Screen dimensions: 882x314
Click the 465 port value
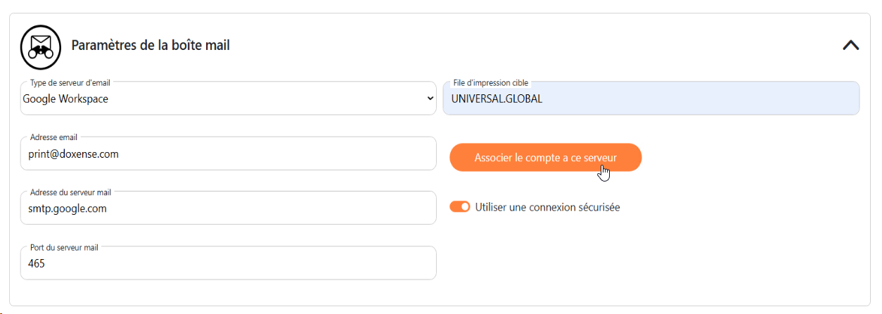click(37, 264)
